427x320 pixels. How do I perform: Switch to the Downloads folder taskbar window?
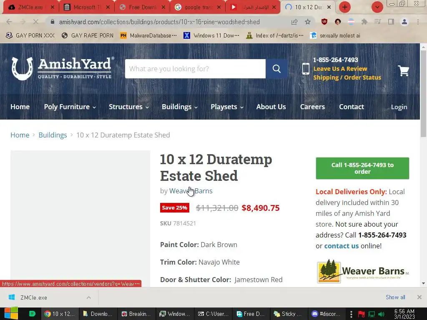coord(98,314)
